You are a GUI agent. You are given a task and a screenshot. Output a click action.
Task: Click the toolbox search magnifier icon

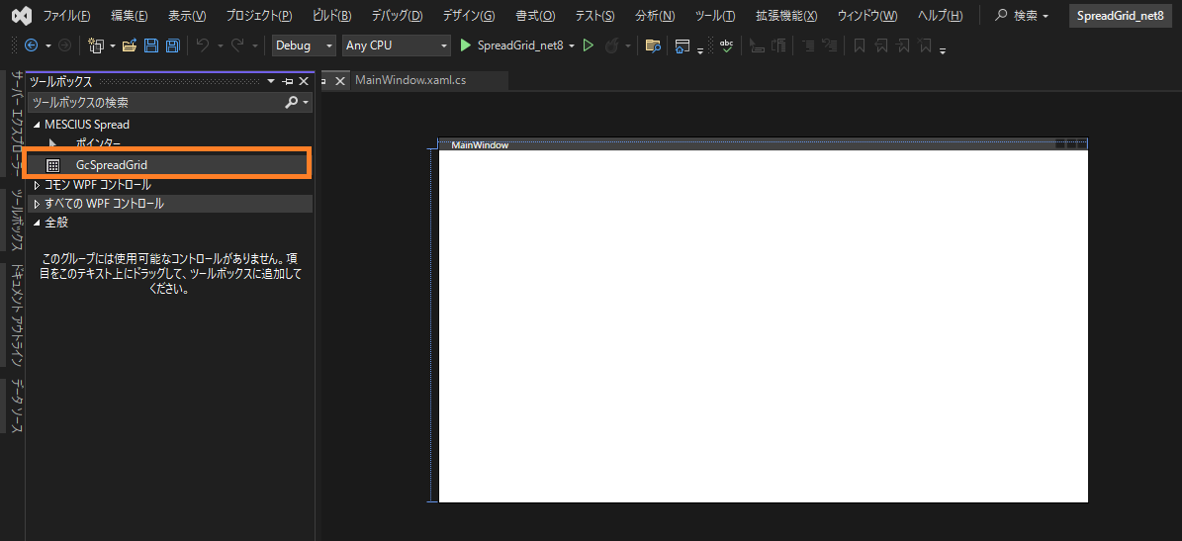(x=292, y=103)
